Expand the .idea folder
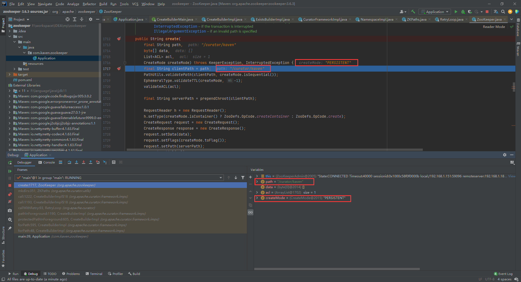The height and width of the screenshot is (282, 521). [10, 31]
